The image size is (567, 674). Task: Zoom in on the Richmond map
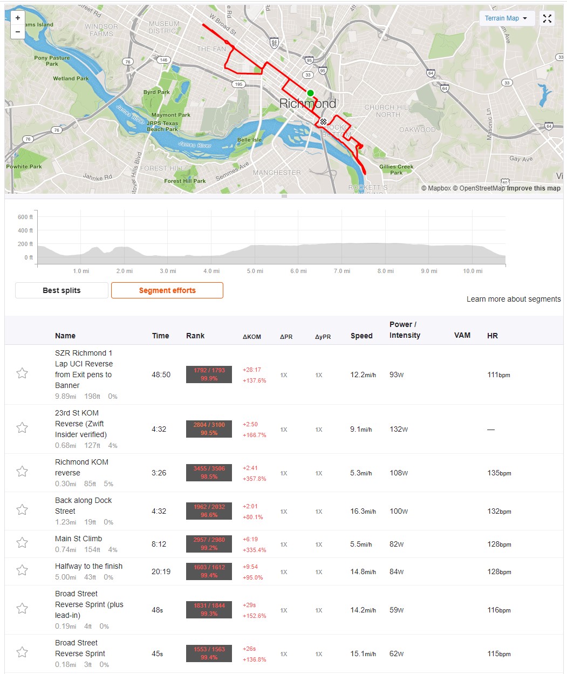[x=18, y=18]
